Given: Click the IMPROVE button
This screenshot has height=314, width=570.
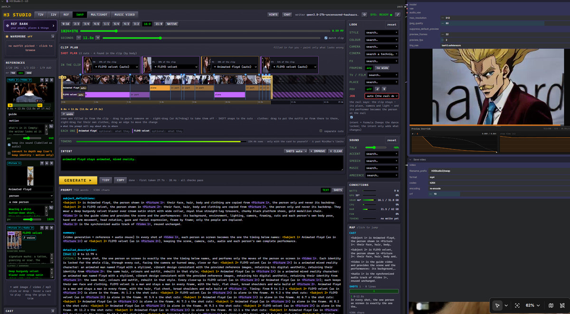Looking at the screenshot, I should click(x=317, y=151).
